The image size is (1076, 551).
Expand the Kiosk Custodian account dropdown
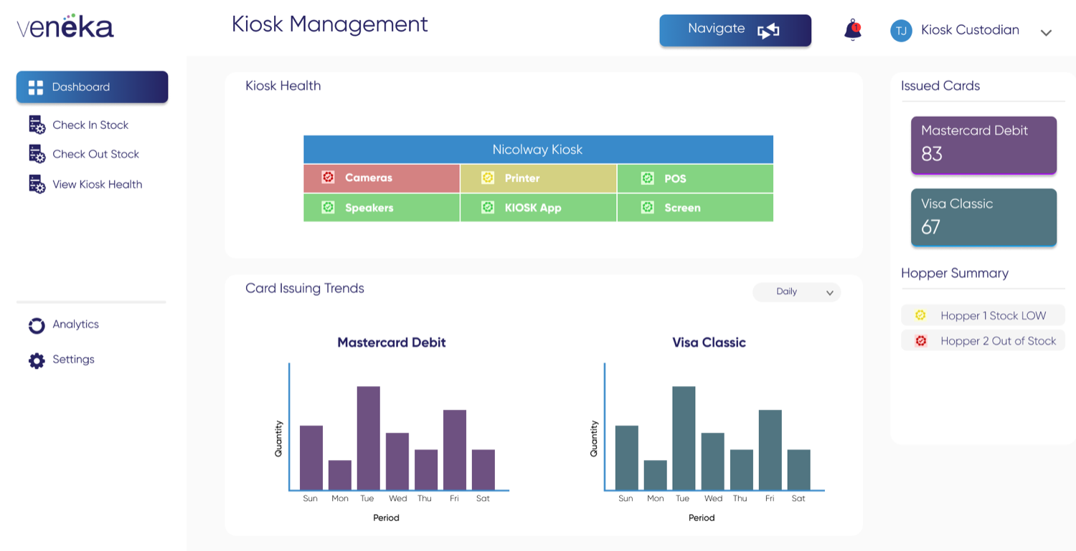[x=1046, y=32]
